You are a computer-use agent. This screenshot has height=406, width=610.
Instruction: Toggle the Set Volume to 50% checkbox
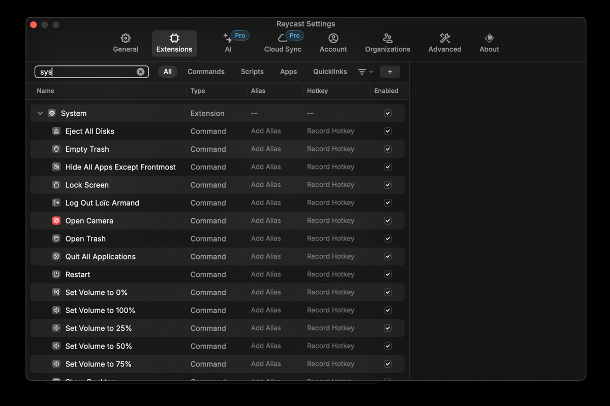tap(388, 346)
